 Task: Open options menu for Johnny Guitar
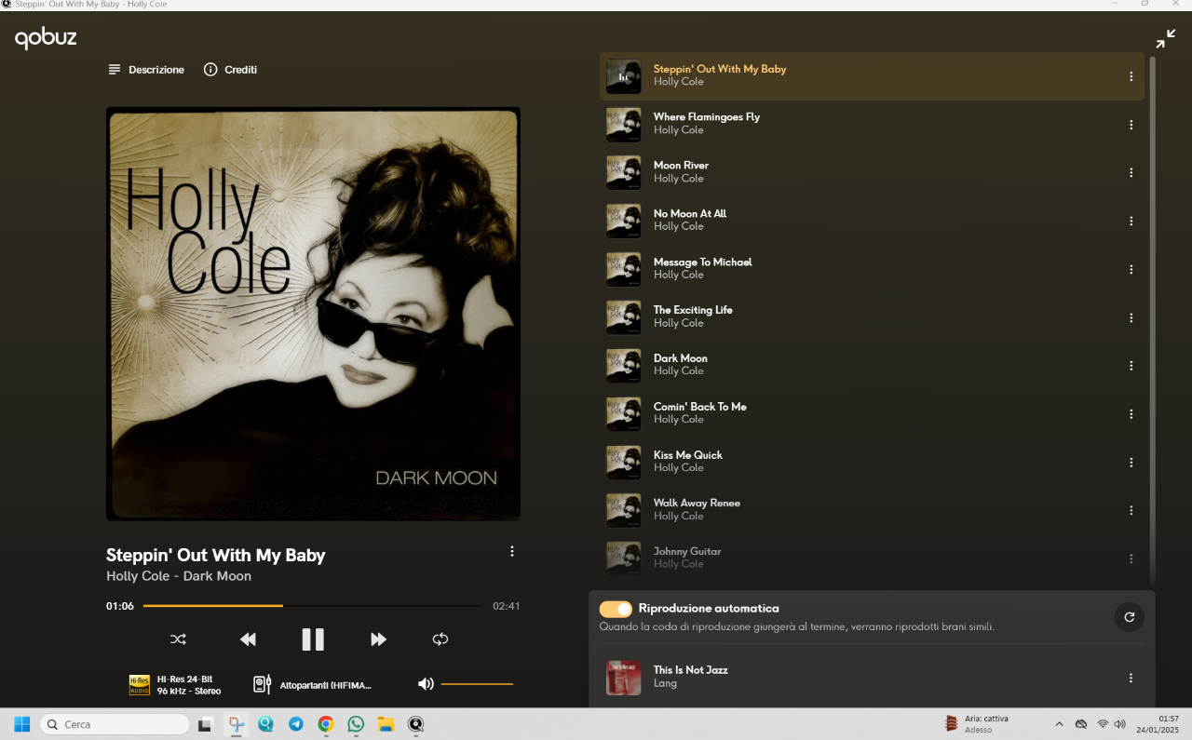coord(1131,558)
